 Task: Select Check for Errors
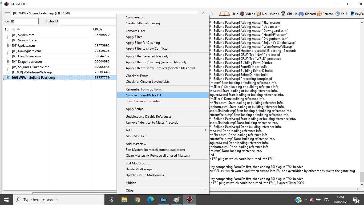(x=163, y=76)
